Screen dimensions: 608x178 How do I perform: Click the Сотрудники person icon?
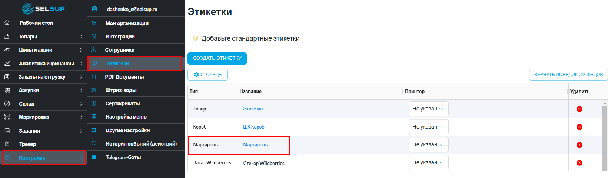[94, 50]
